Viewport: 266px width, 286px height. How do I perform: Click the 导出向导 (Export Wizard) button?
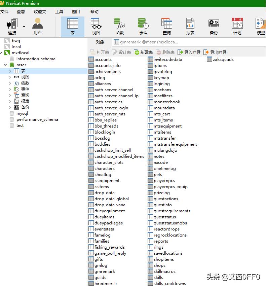point(215,52)
